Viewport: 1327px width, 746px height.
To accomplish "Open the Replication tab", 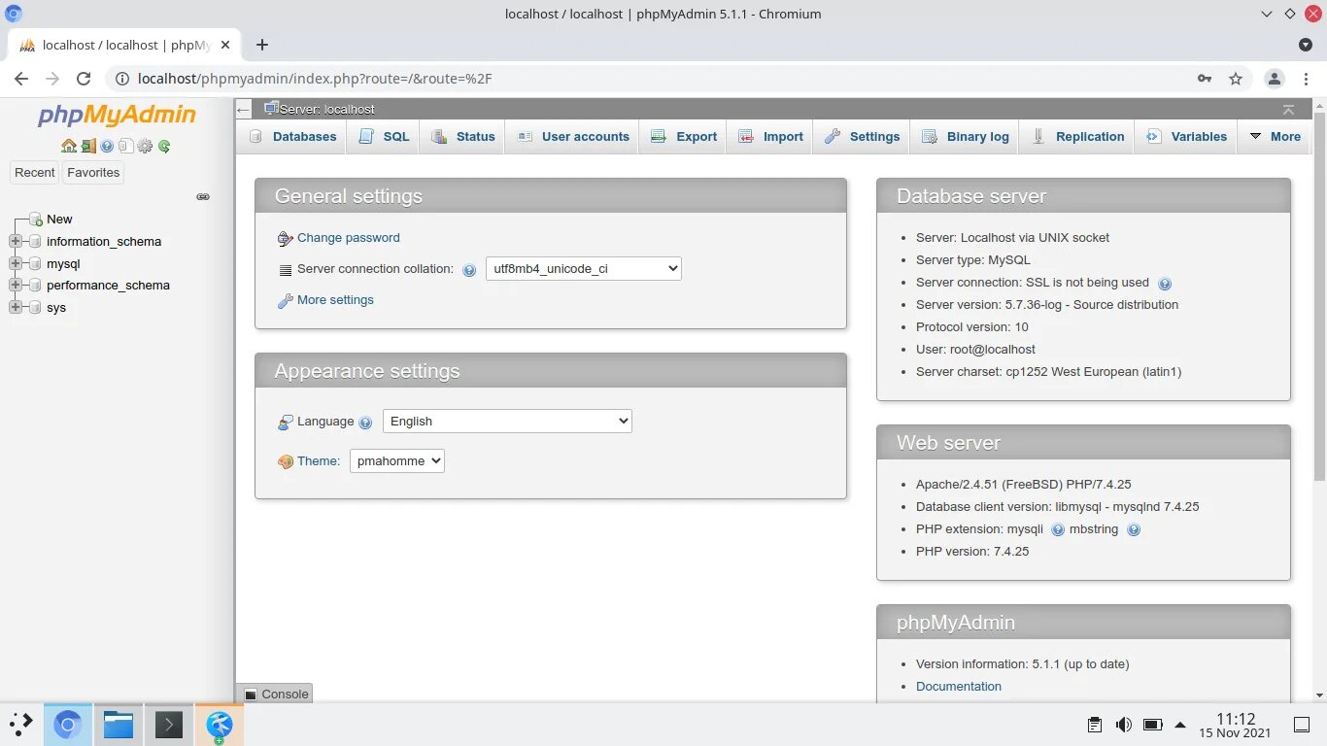I will point(1078,137).
